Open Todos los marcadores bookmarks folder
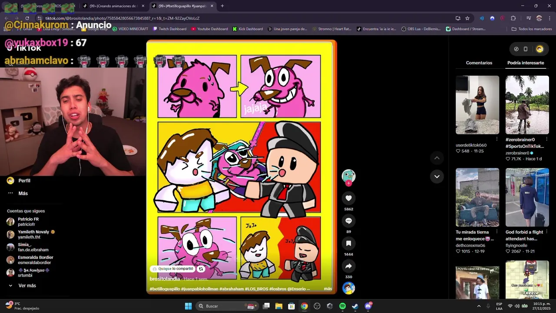 point(532,29)
